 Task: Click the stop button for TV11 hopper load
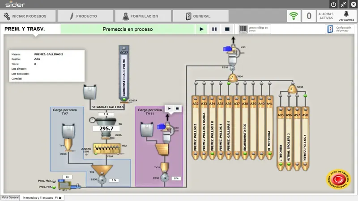click(177, 109)
